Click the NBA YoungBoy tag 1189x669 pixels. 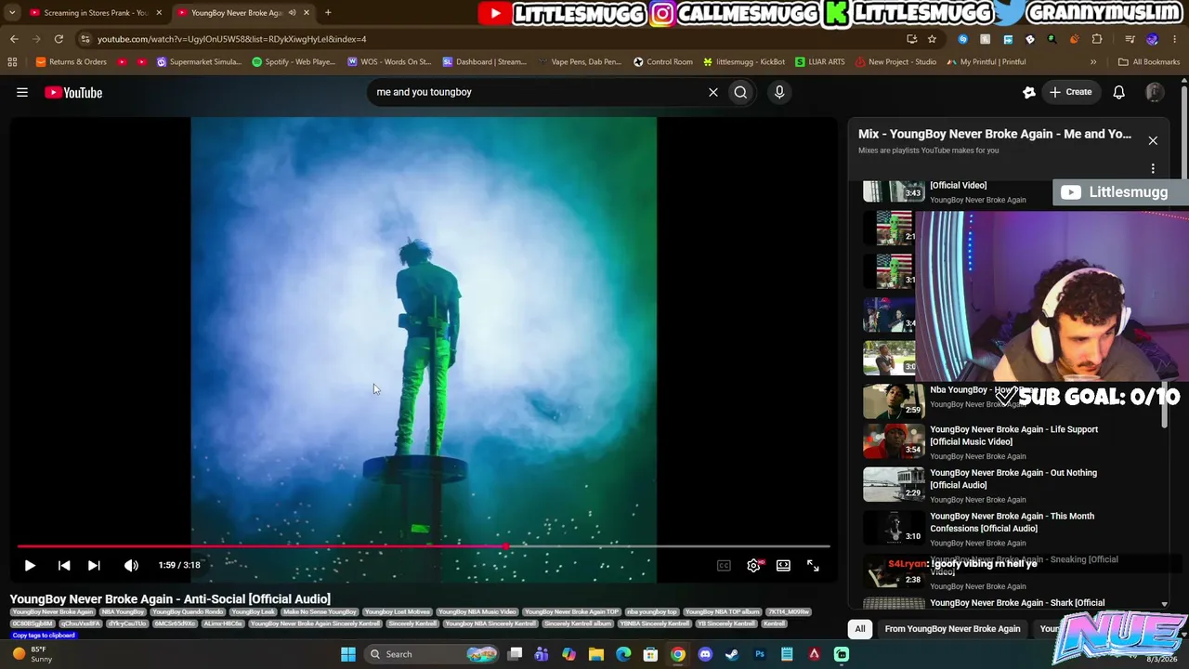(124, 612)
